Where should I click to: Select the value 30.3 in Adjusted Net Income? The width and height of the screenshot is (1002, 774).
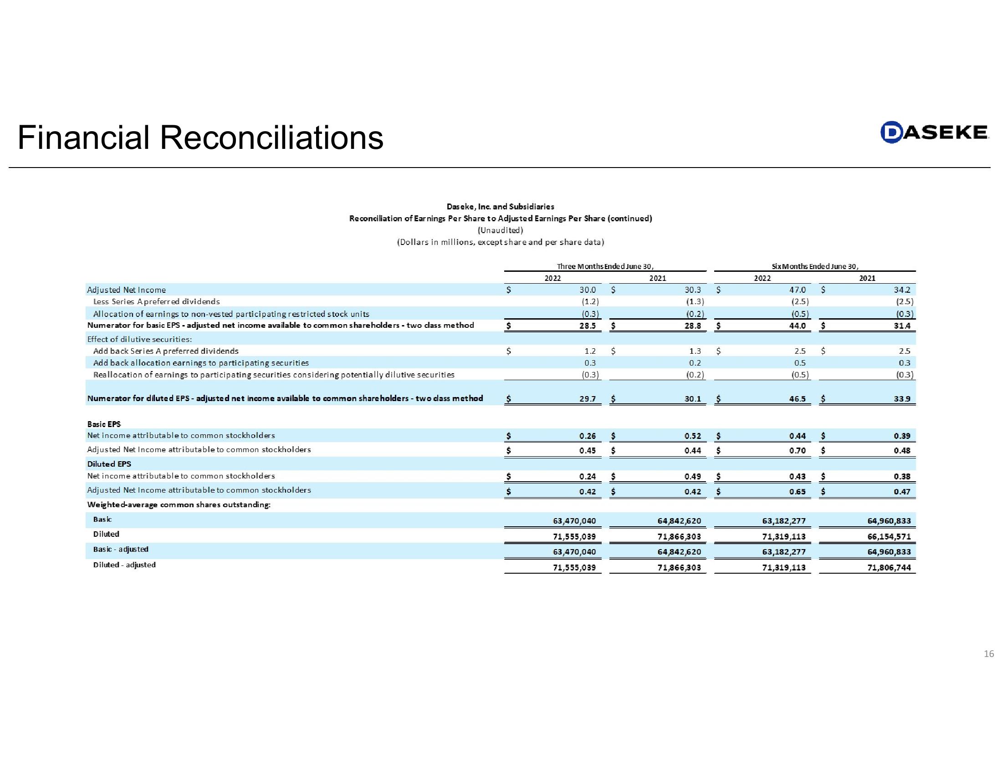pos(692,290)
